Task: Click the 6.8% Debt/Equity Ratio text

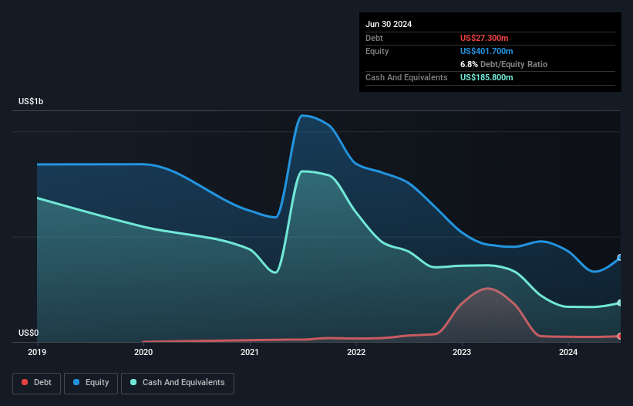Action: [x=503, y=64]
